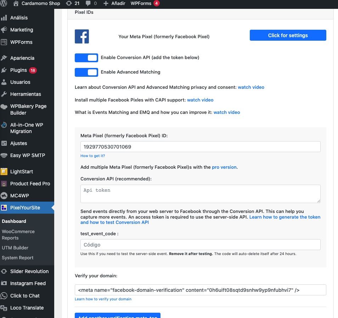Click the WPForms sidebar icon
338x318 pixels.
[4, 42]
